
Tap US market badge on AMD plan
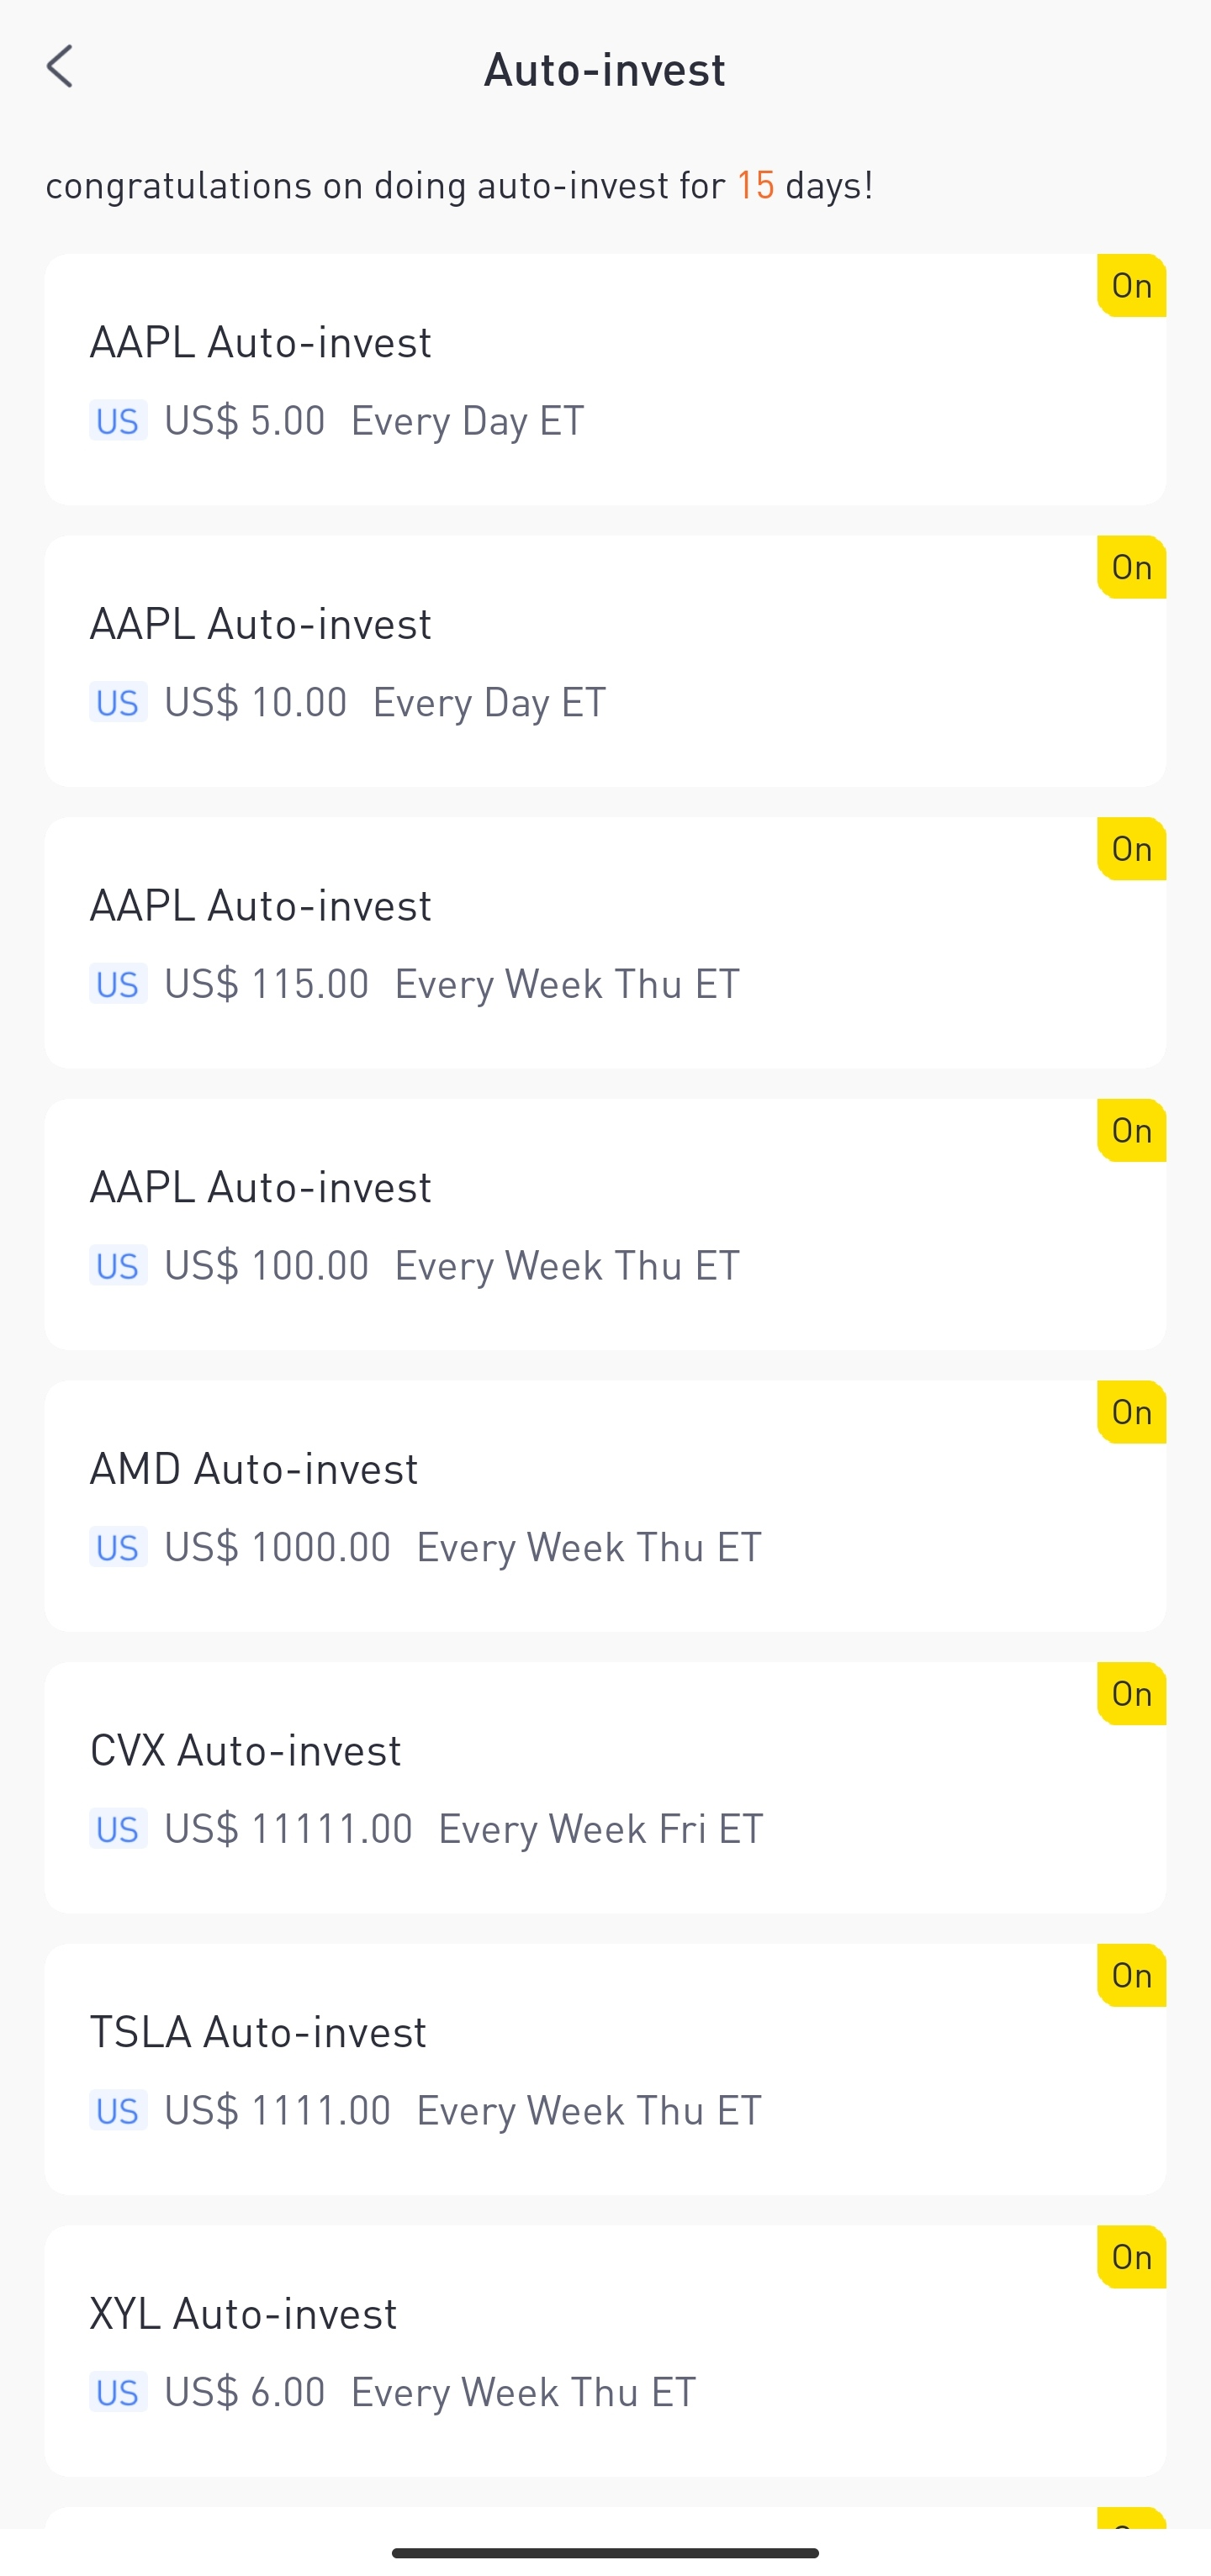(x=118, y=1547)
